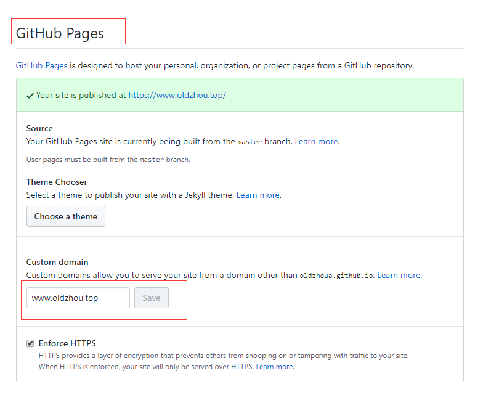Screen dimensions: 483x400
Task: Click the Custom domain heading
Action: coord(57,263)
